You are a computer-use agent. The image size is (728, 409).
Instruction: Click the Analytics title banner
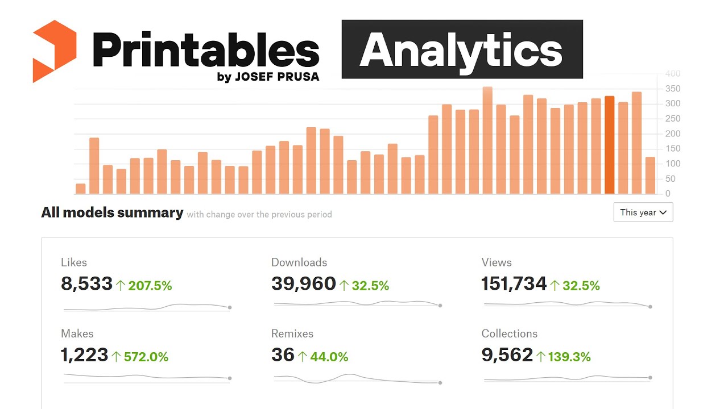(462, 49)
